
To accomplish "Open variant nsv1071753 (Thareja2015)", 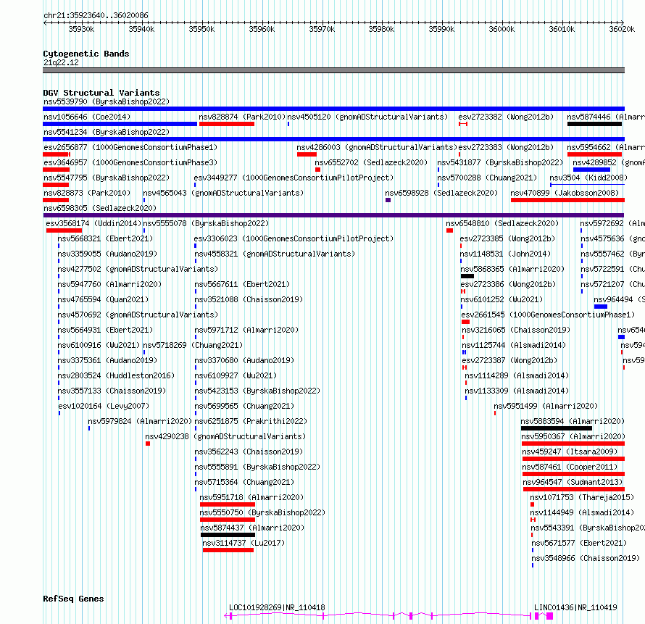I will [582, 497].
